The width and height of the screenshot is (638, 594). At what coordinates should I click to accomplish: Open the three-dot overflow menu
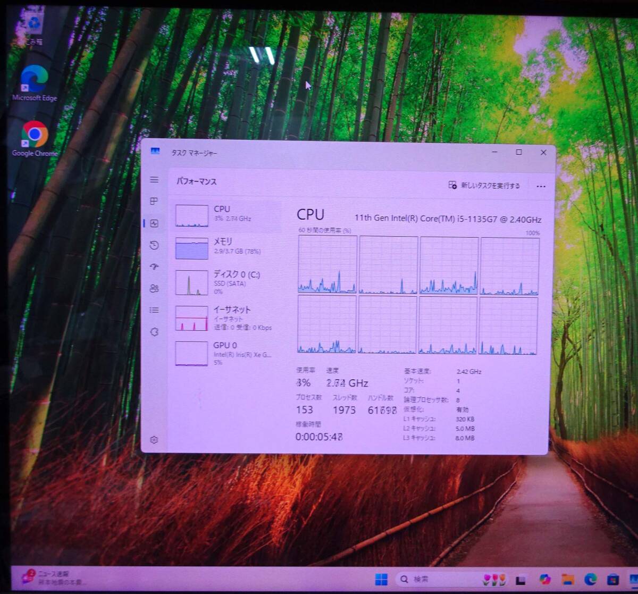541,186
